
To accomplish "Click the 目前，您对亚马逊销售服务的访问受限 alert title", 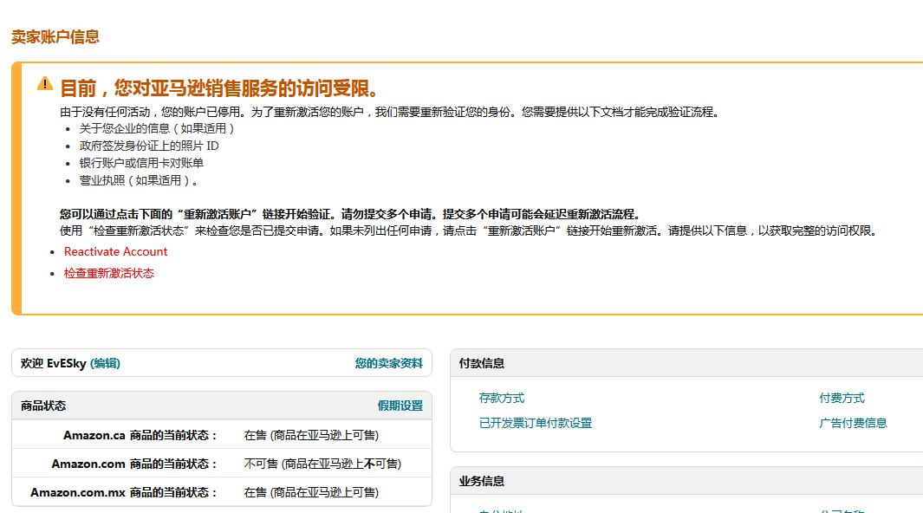I will 219,88.
